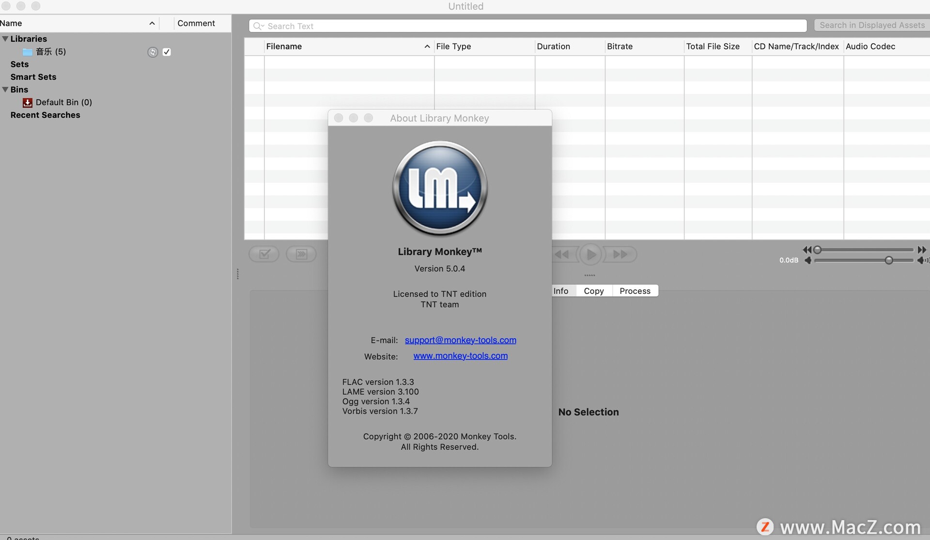Click the www.monkey-tools.com website link
Viewport: 930px width, 540px height.
[x=460, y=355]
